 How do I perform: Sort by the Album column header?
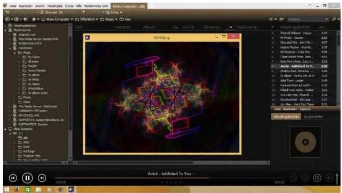(149, 27)
